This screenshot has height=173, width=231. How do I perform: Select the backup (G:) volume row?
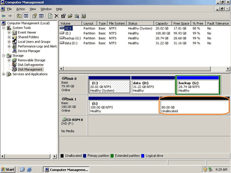click(x=145, y=38)
